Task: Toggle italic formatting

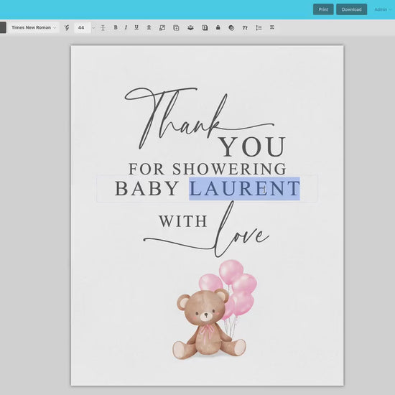Action: (126, 27)
